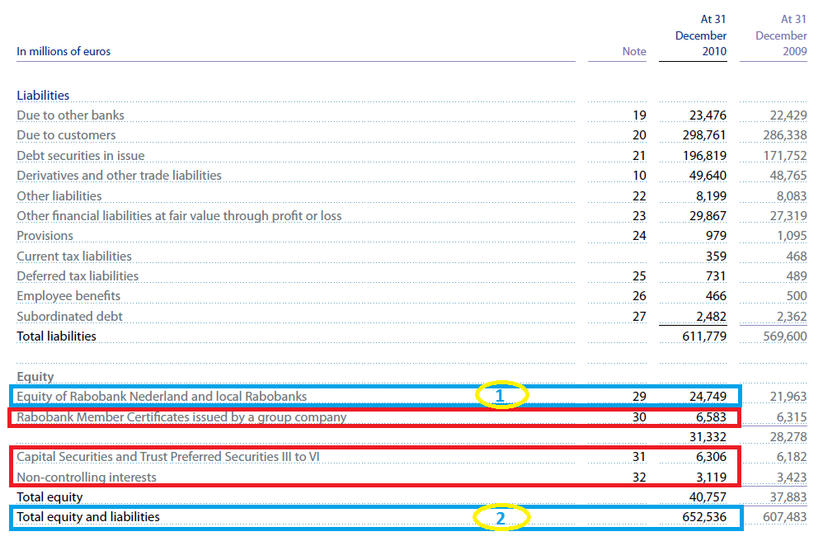Click "Debt securities in issue" label

click(x=81, y=156)
